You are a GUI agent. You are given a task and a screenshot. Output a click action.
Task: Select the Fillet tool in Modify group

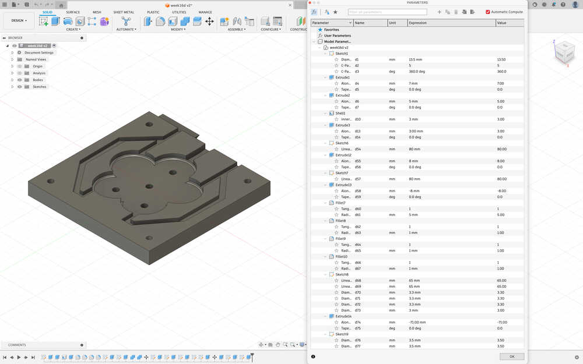[x=160, y=21]
